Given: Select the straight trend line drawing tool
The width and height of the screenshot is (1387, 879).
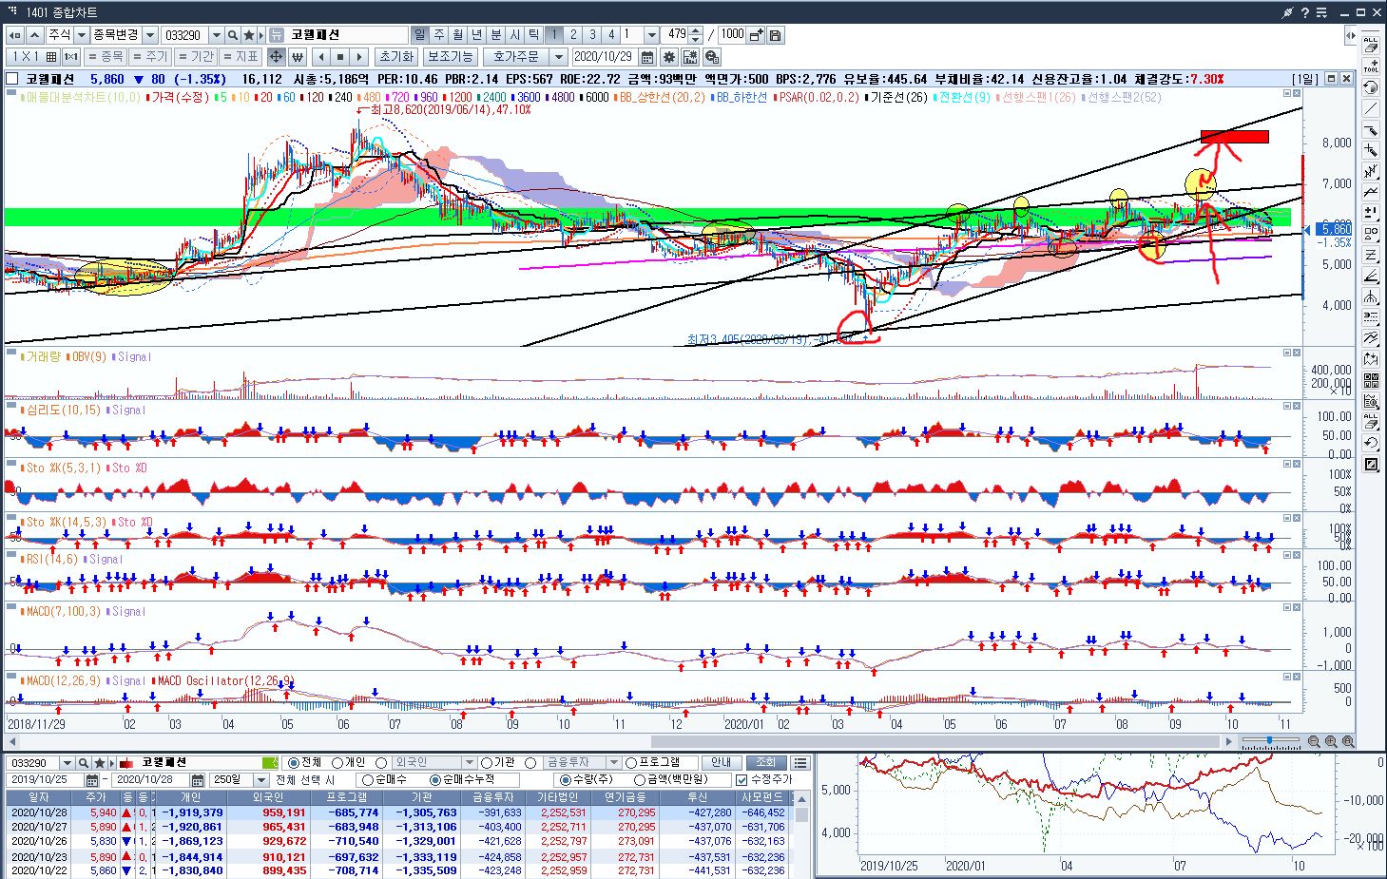Looking at the screenshot, I should 1371,108.
